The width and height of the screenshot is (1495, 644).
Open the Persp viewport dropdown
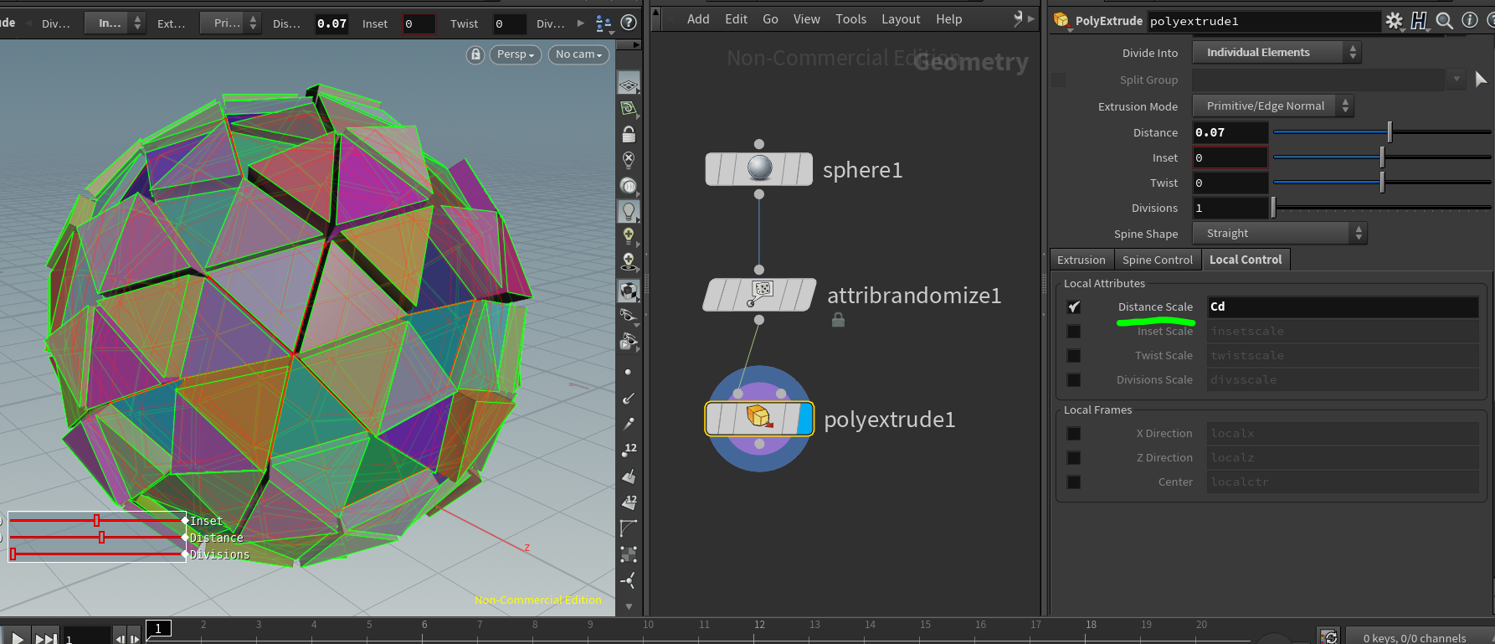[516, 54]
